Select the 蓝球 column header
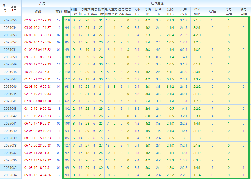Screen dimensions: 251x179 (x=59, y=12)
